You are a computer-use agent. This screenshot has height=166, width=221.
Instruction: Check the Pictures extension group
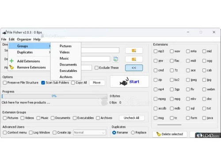(5, 118)
